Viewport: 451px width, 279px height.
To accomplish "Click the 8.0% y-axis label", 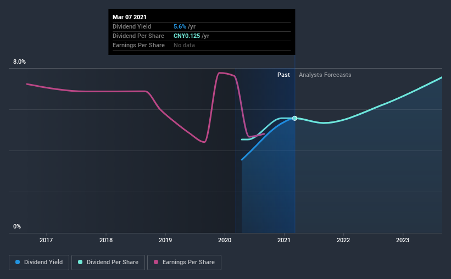I will 19,62.
